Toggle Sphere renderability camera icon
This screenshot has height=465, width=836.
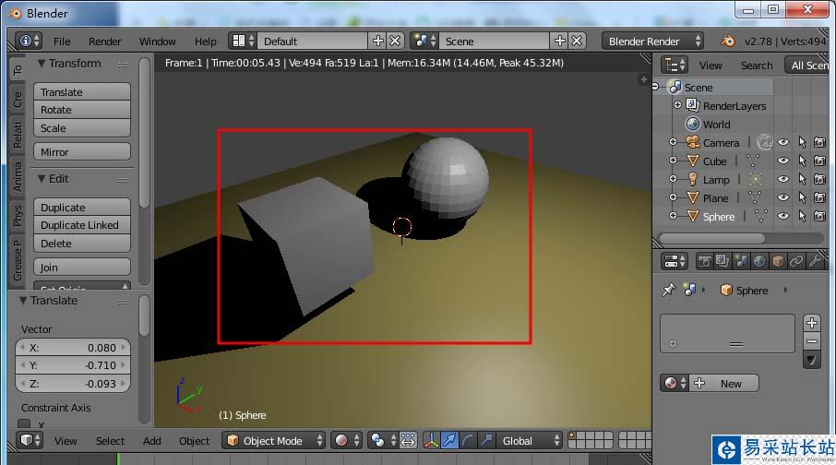[820, 216]
